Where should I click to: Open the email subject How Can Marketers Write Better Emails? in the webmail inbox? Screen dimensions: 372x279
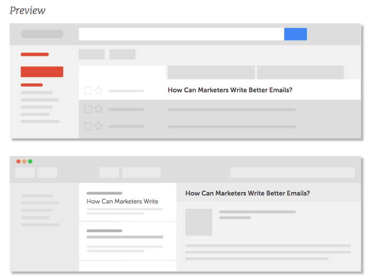pyautogui.click(x=230, y=90)
